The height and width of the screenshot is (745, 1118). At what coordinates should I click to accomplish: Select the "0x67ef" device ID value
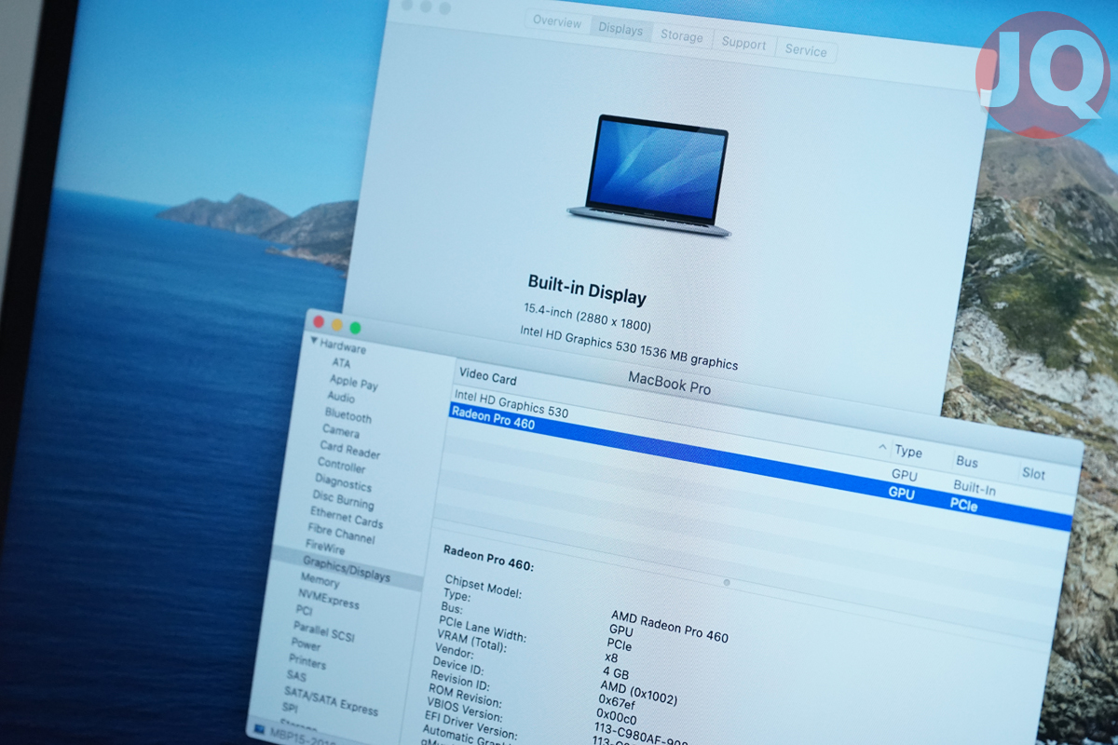pyautogui.click(x=618, y=704)
